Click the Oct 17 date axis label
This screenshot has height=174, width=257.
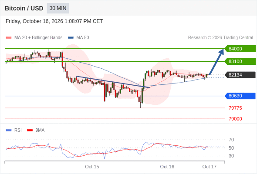(210, 167)
